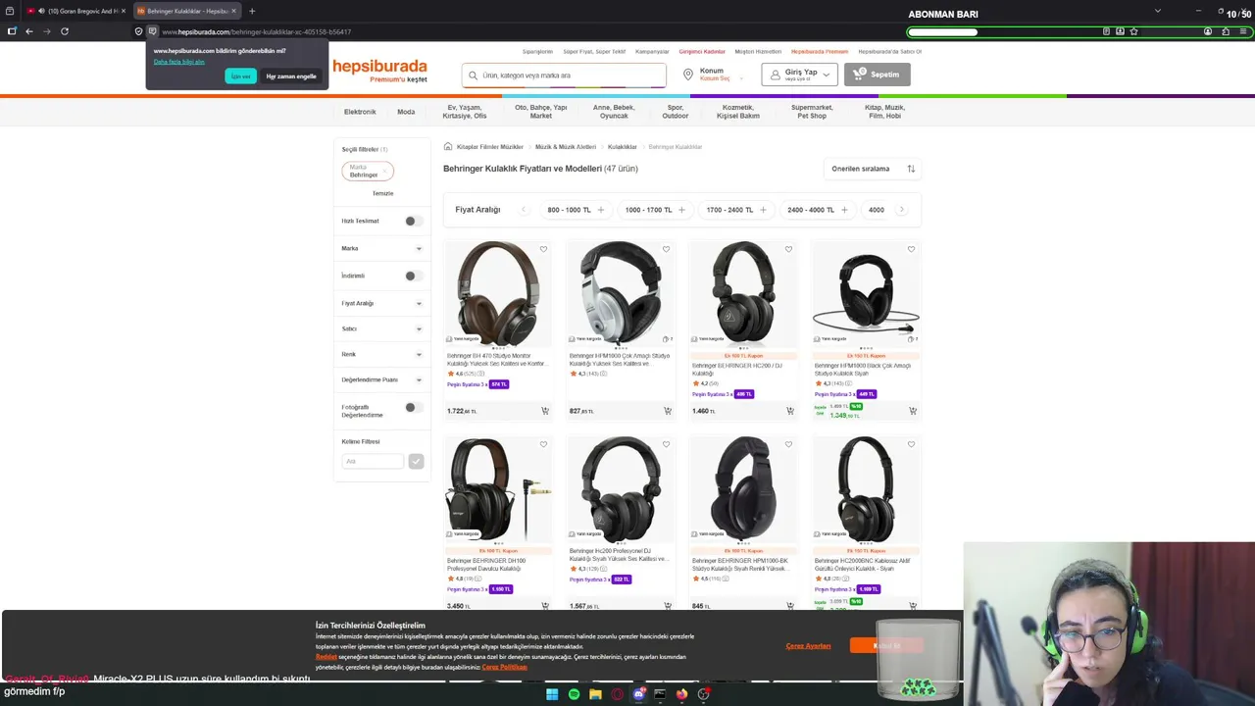
Task: Open Kampanyalar link in header
Action: tap(652, 51)
